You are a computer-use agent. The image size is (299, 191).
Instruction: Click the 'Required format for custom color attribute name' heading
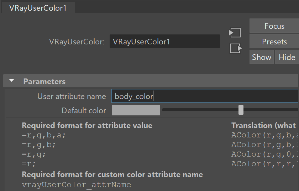[112, 175]
